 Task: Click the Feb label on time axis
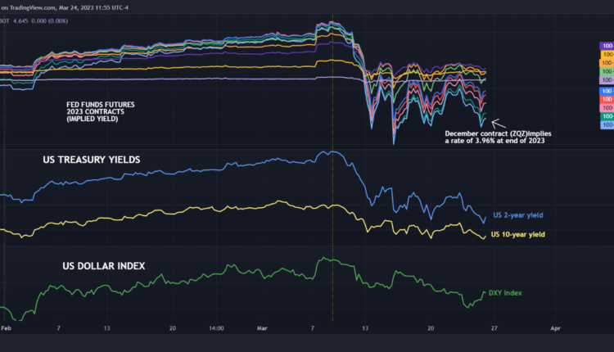7,327
